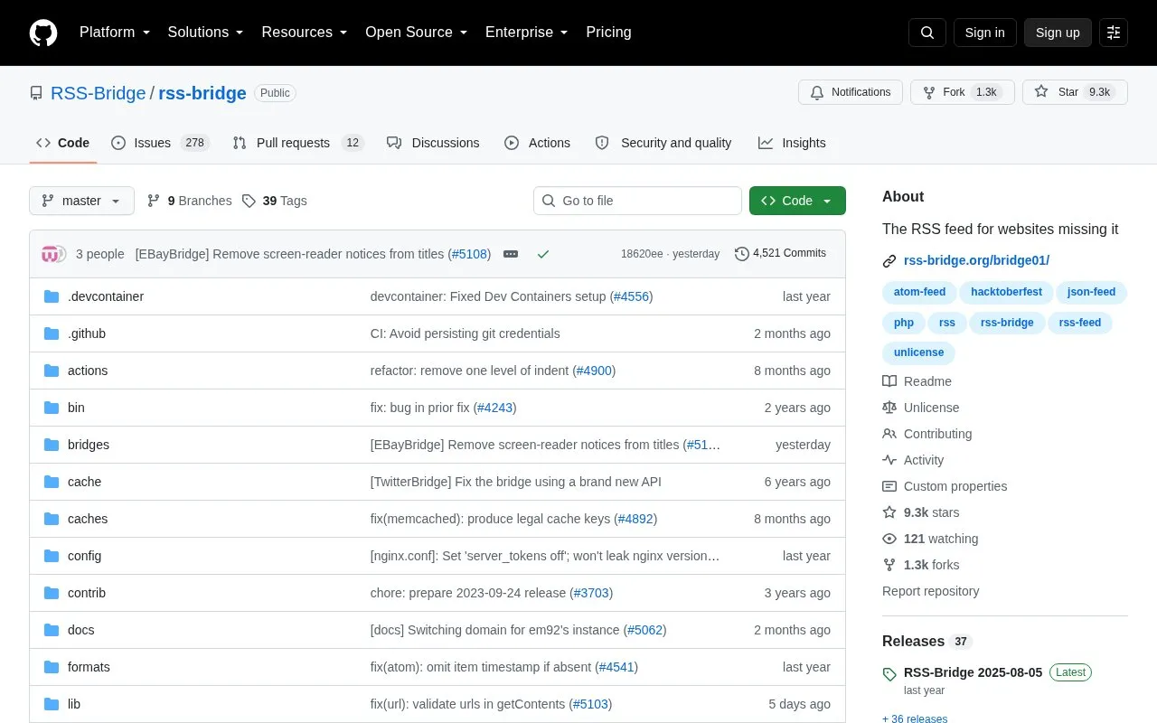Fork the rss-bridge repository
Screen dimensions: 1157x723
[963, 92]
